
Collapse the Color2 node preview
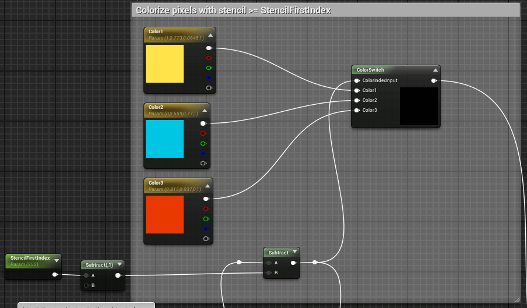coord(205,111)
